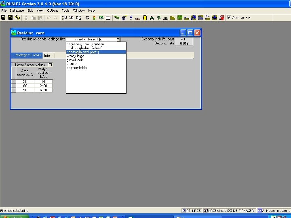Open the File menu
The height and width of the screenshot is (218, 291).
(4, 10)
